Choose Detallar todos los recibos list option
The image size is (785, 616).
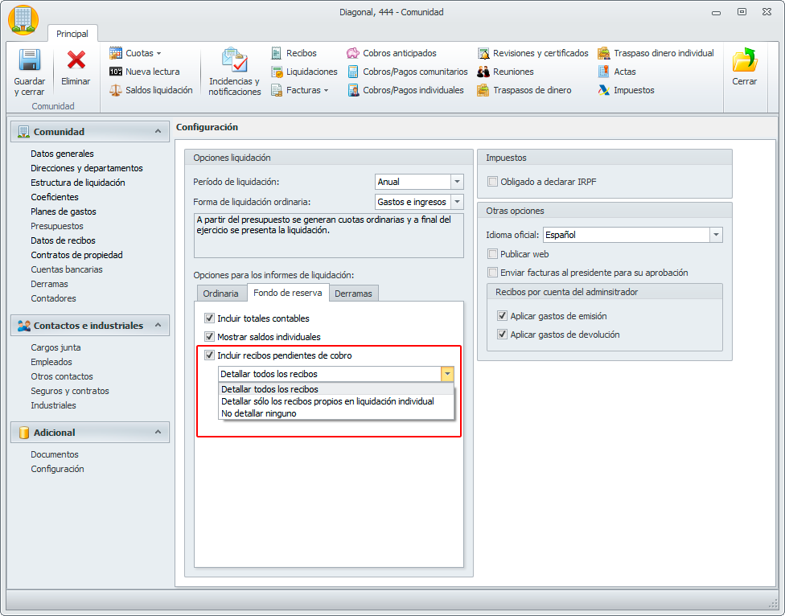(336, 388)
